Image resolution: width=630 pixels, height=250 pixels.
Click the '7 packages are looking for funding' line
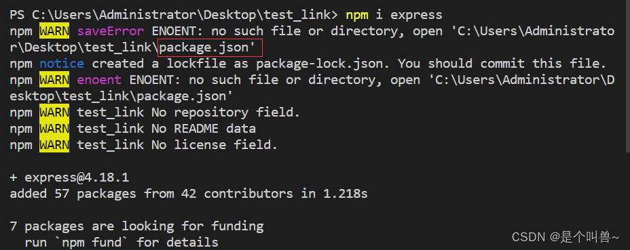[x=136, y=226]
